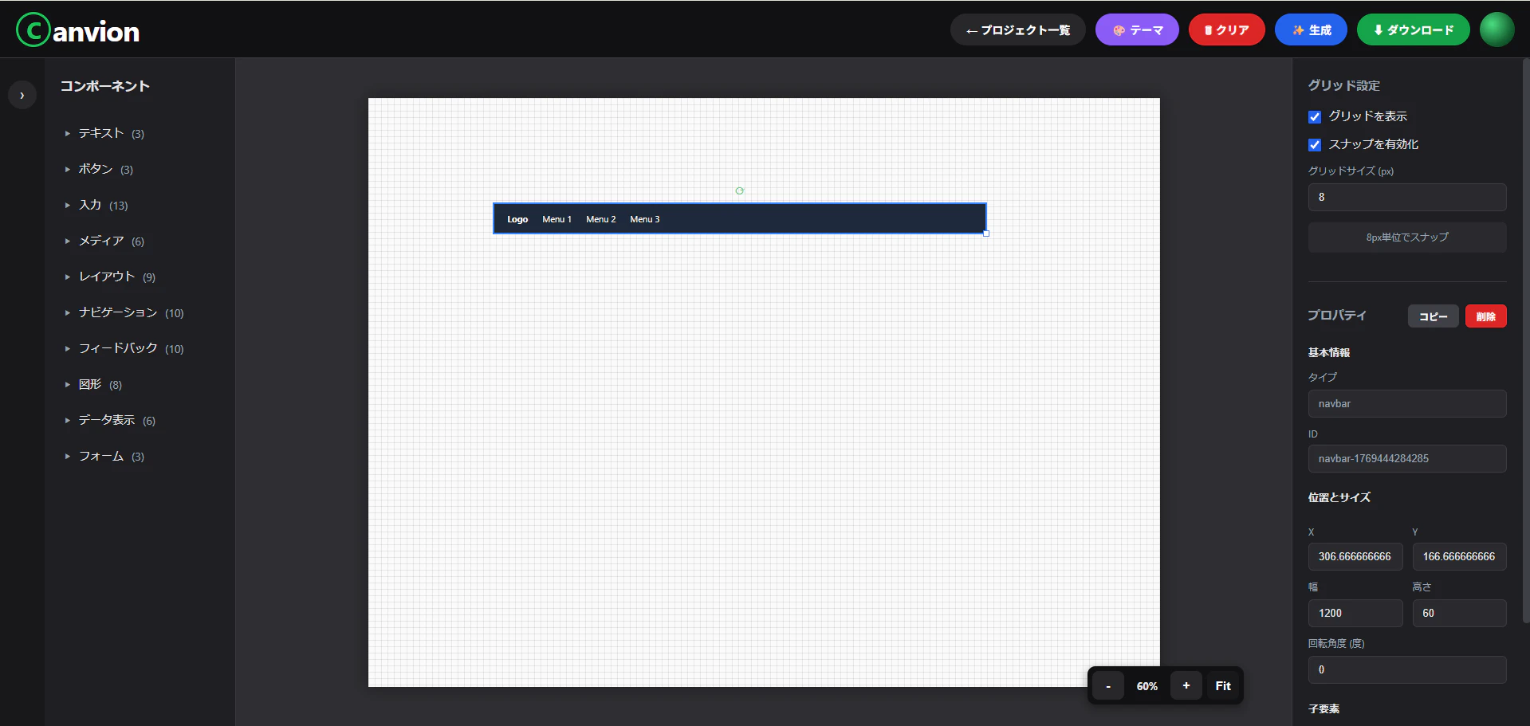This screenshot has height=726, width=1530.
Task: Click the green ダウンロード button
Action: tap(1413, 29)
